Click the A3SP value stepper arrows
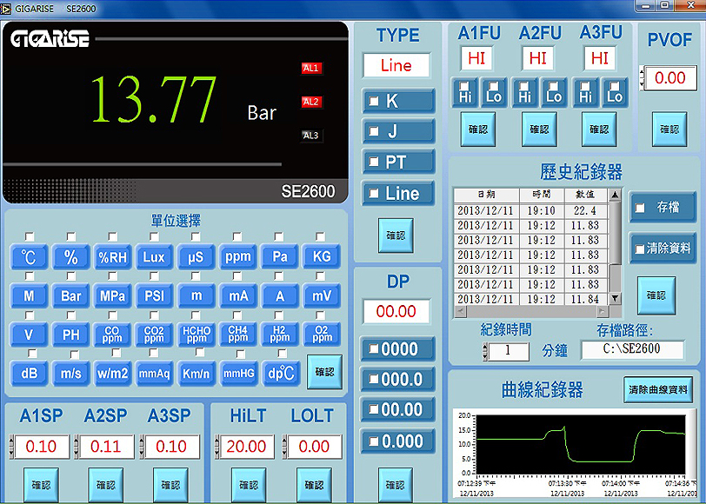 142,447
